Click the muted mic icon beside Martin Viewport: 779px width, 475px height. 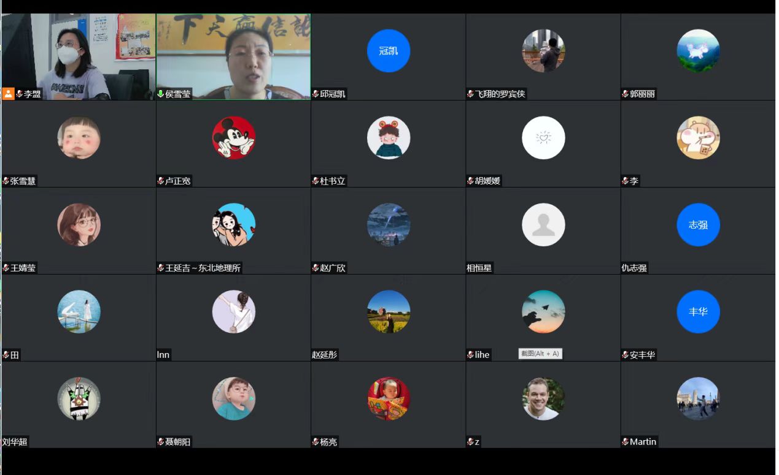pyautogui.click(x=625, y=442)
